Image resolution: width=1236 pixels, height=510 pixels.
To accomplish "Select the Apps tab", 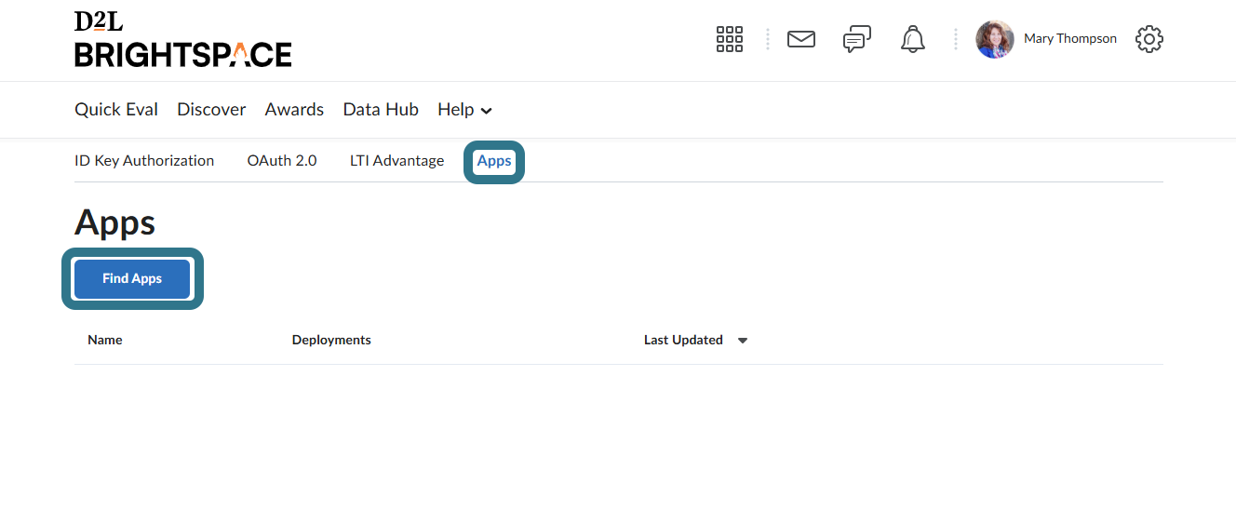I will [494, 161].
